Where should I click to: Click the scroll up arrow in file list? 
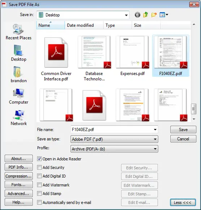click(194, 24)
